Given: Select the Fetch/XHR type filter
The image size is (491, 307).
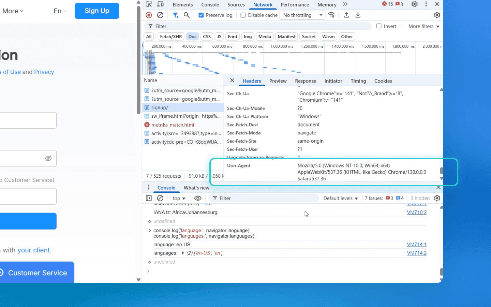Looking at the screenshot, I should (x=171, y=36).
